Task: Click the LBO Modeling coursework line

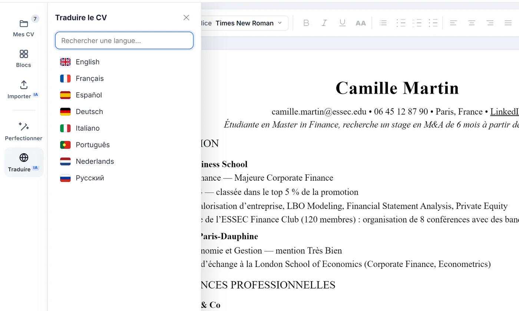Action: (354, 206)
